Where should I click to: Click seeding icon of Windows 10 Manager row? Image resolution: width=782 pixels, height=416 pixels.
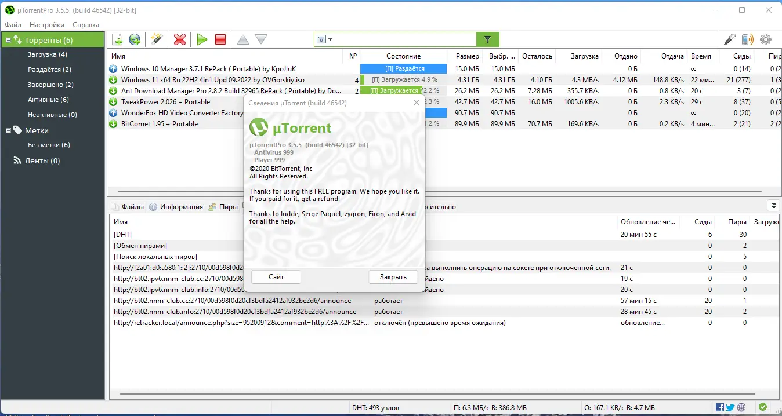[113, 69]
